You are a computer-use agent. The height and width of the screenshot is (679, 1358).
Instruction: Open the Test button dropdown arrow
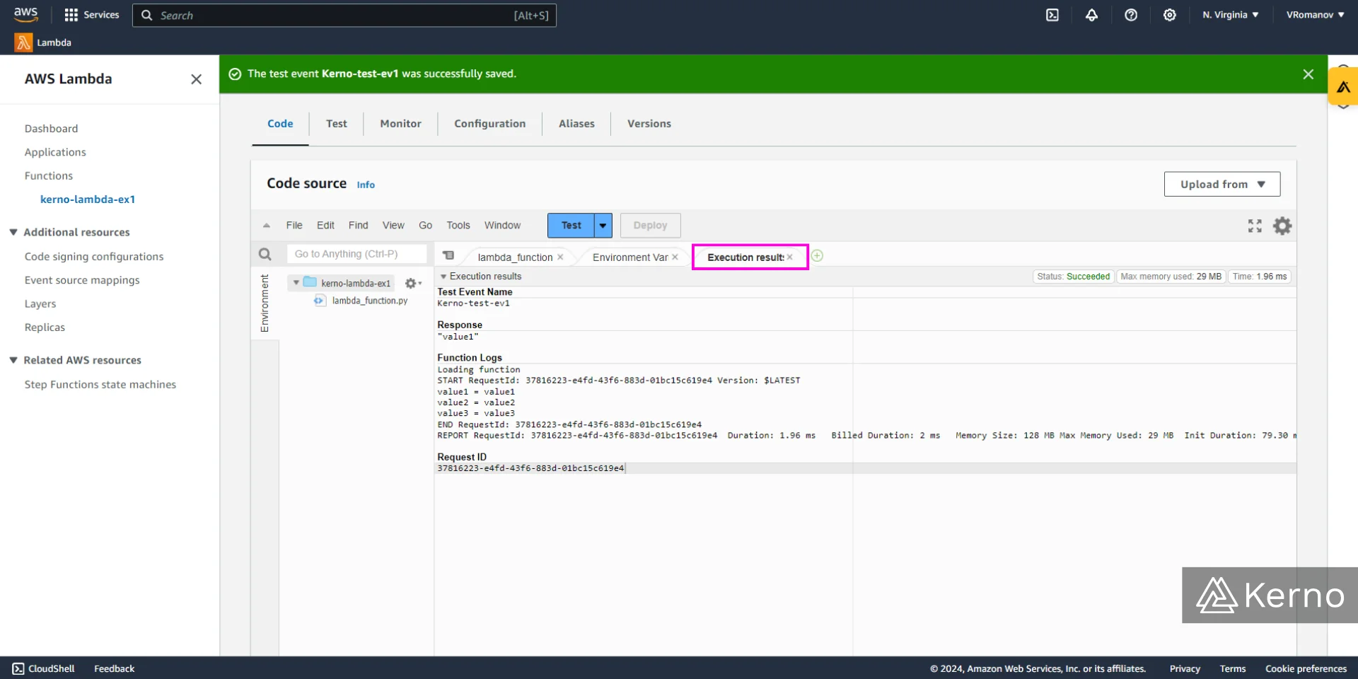click(x=603, y=226)
